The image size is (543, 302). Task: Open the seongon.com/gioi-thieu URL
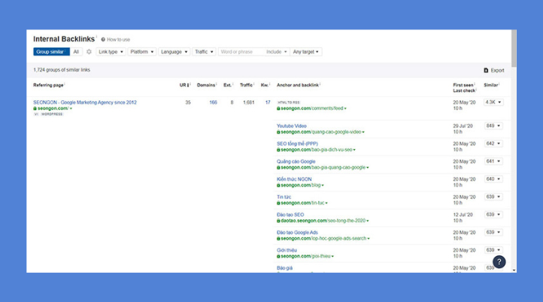point(305,256)
